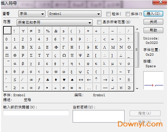Expand the 范围 所有已知字符 dropdown
Image resolution: width=168 pixels, height=132 pixels.
(x=55, y=22)
